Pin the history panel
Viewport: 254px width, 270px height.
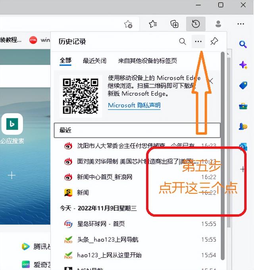pyautogui.click(x=214, y=41)
